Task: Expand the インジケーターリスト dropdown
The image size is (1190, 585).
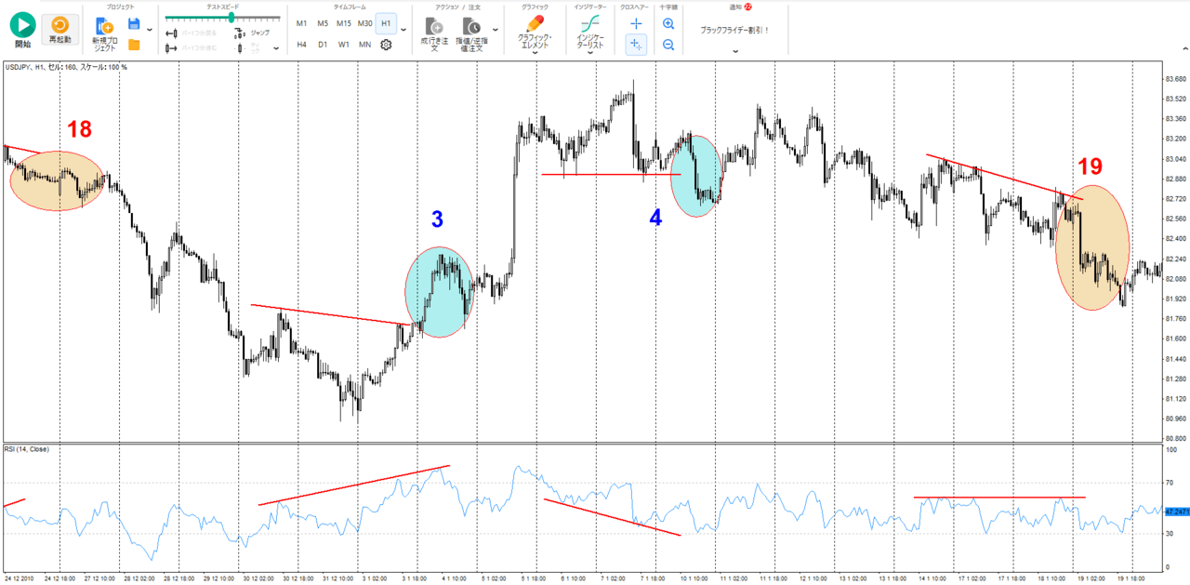Action: click(x=590, y=53)
